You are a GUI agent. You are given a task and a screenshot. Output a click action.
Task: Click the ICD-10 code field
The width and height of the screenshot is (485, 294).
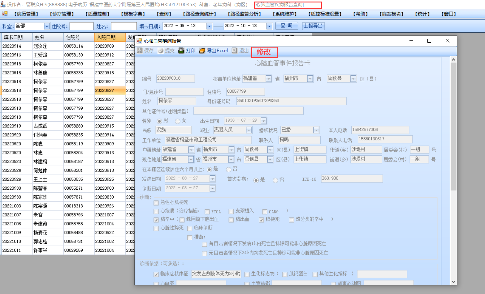tap(352, 179)
